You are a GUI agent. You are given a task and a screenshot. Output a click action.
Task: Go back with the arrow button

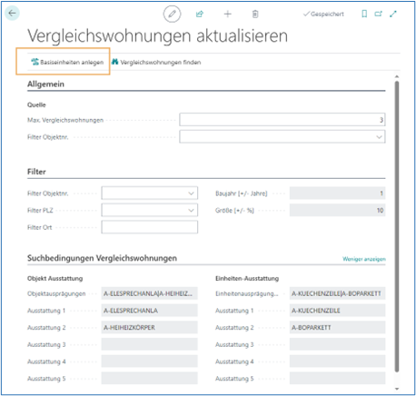point(12,14)
